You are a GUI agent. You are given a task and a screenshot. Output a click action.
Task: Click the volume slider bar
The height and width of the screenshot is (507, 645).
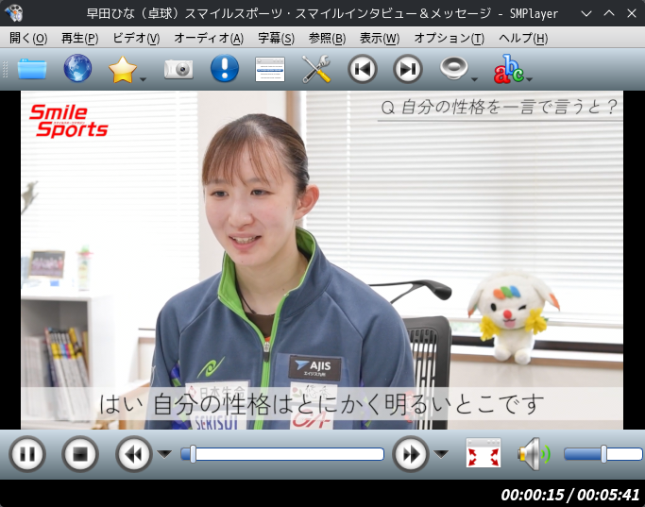(603, 454)
